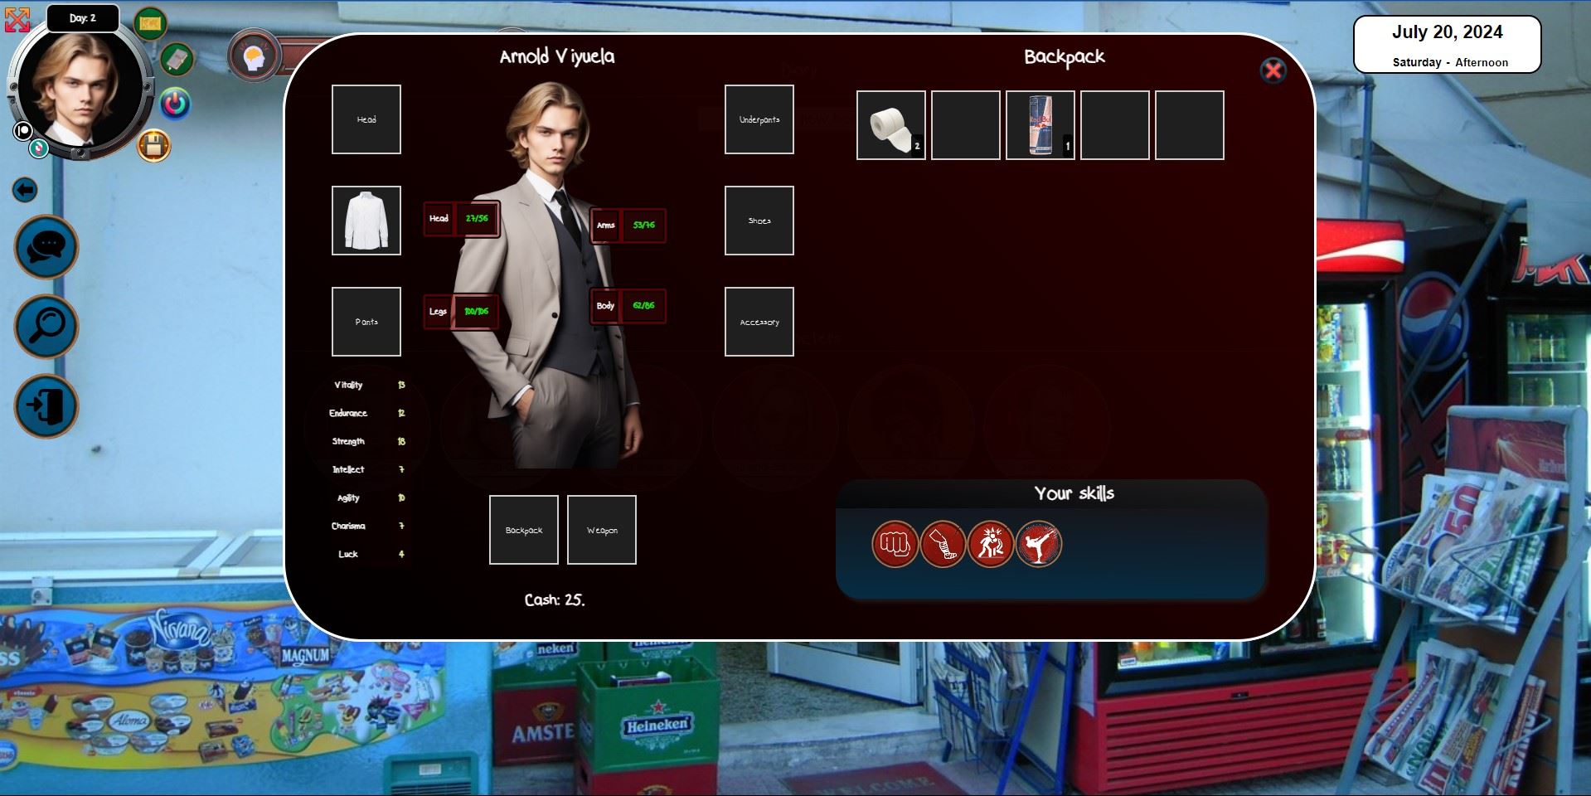The width and height of the screenshot is (1591, 796).
Task: Click the Head equipment slot
Action: 366,119
